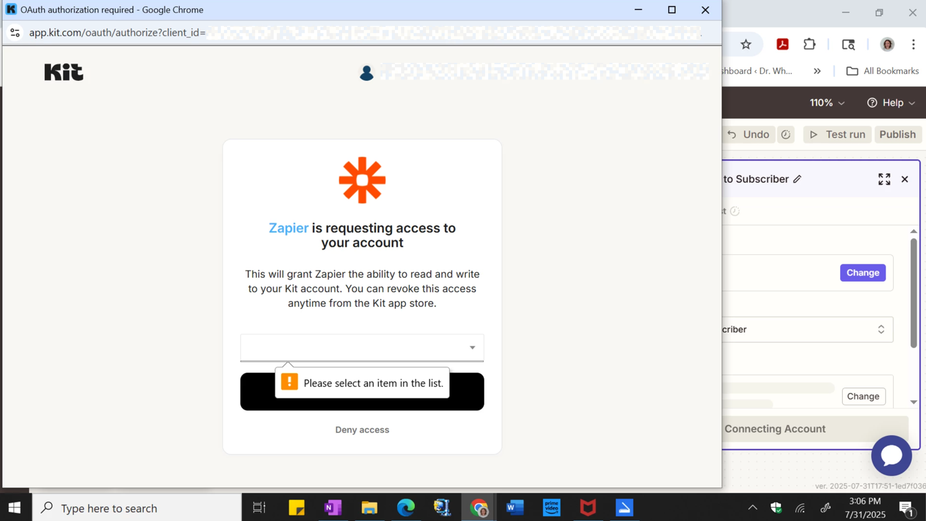Viewport: 926px width, 521px height.
Task: Open the Chrome extensions puzzle icon
Action: point(809,44)
